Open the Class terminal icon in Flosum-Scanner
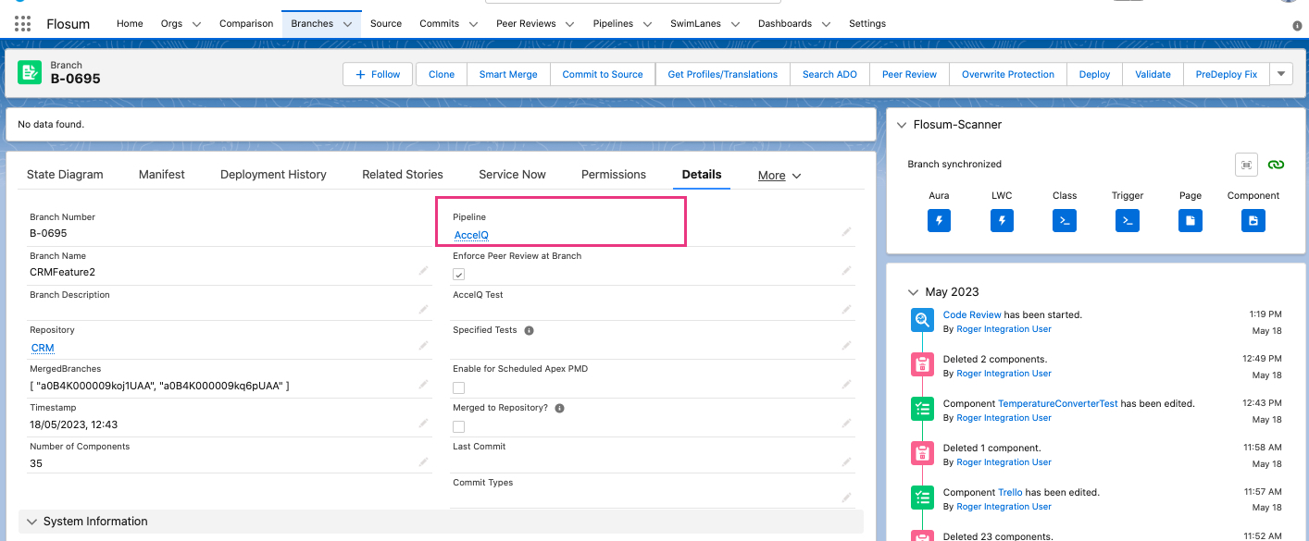Screen dimensions: 1309x541 coord(1065,220)
